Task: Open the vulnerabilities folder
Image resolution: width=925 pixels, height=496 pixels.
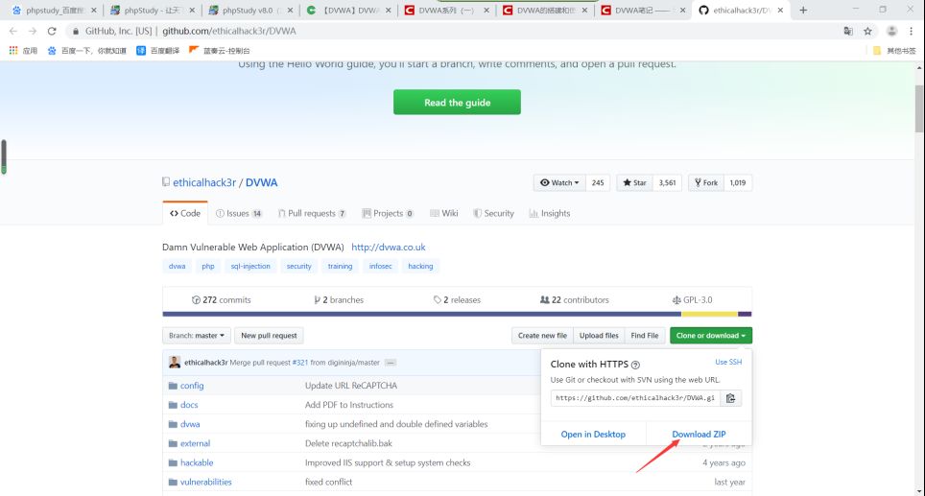Action: click(206, 483)
